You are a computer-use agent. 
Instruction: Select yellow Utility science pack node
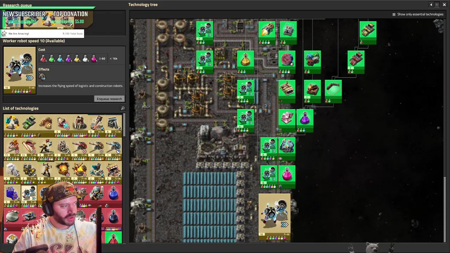(x=245, y=62)
